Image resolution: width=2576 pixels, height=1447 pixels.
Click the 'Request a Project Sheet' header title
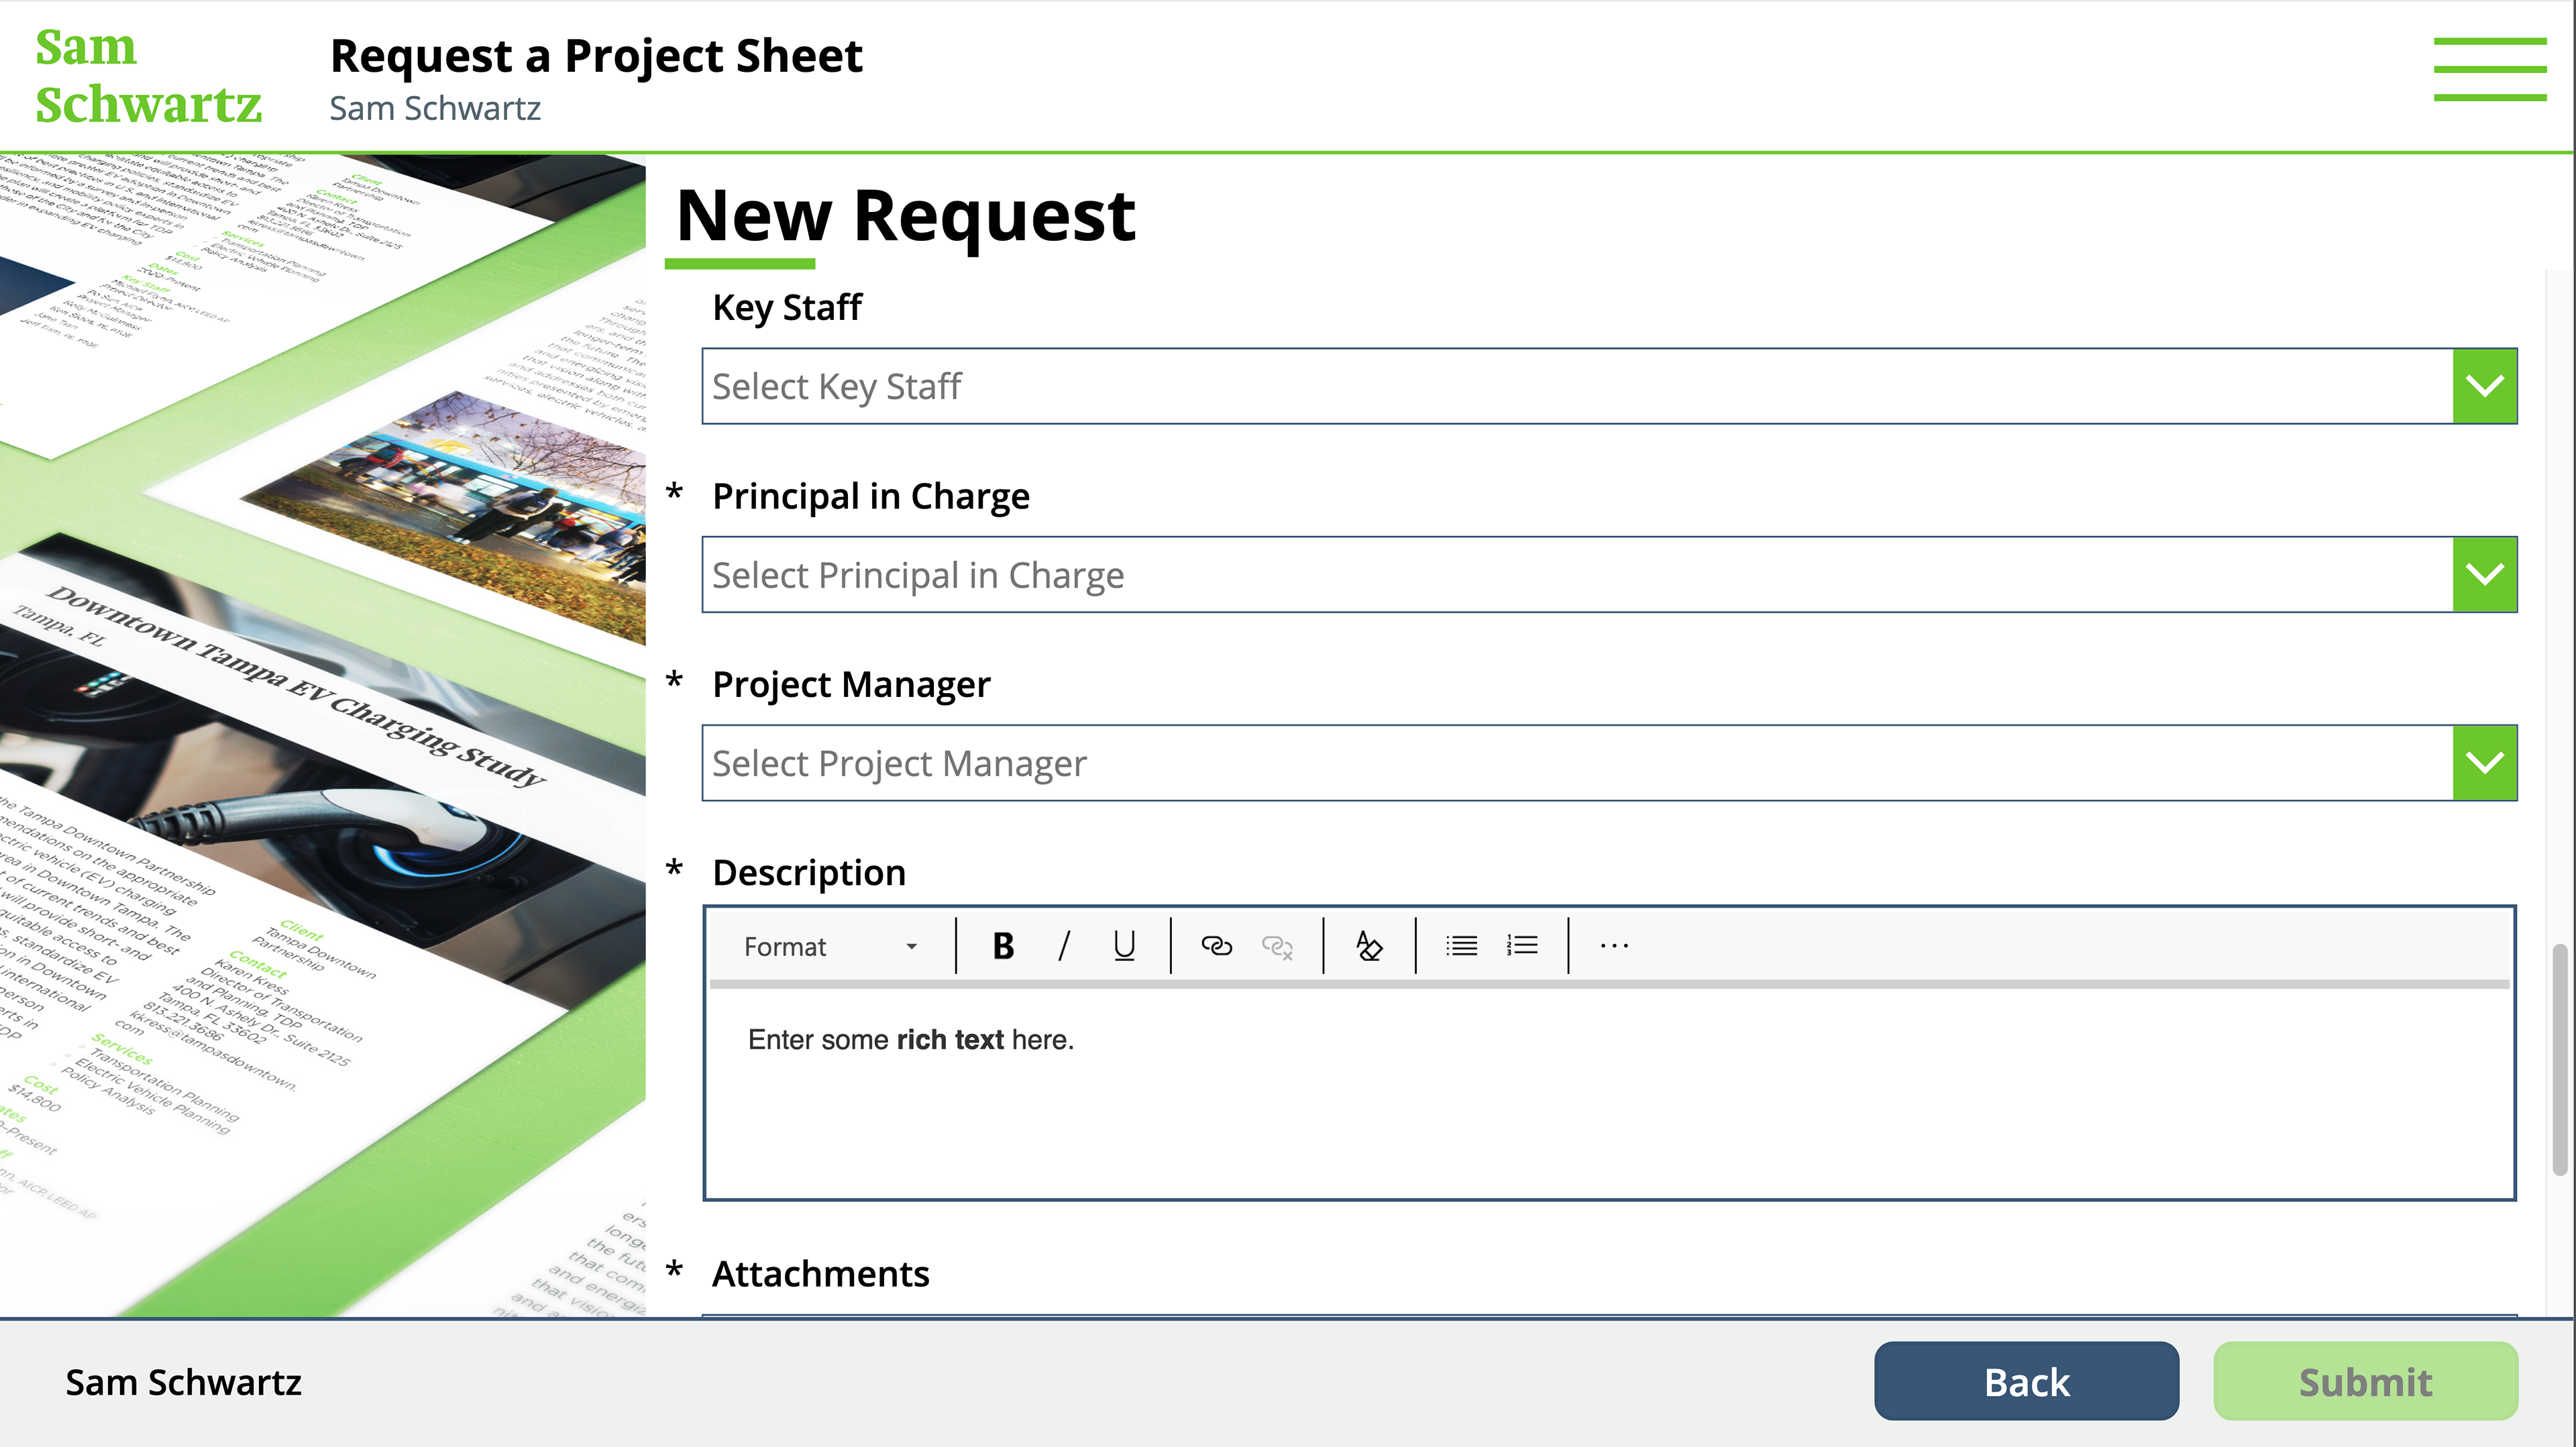click(x=596, y=56)
